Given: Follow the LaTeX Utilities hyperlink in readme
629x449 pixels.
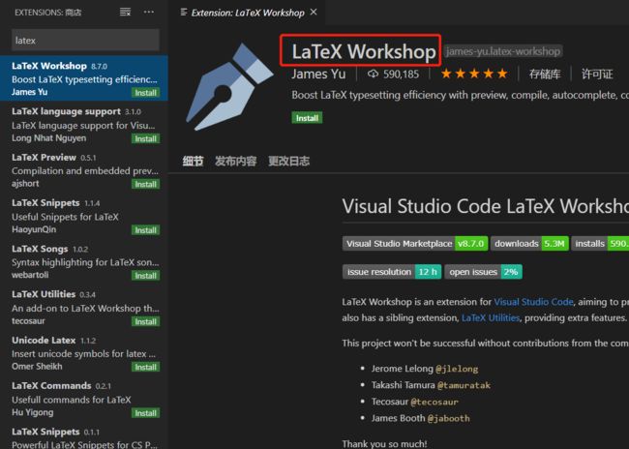Looking at the screenshot, I should [x=491, y=317].
